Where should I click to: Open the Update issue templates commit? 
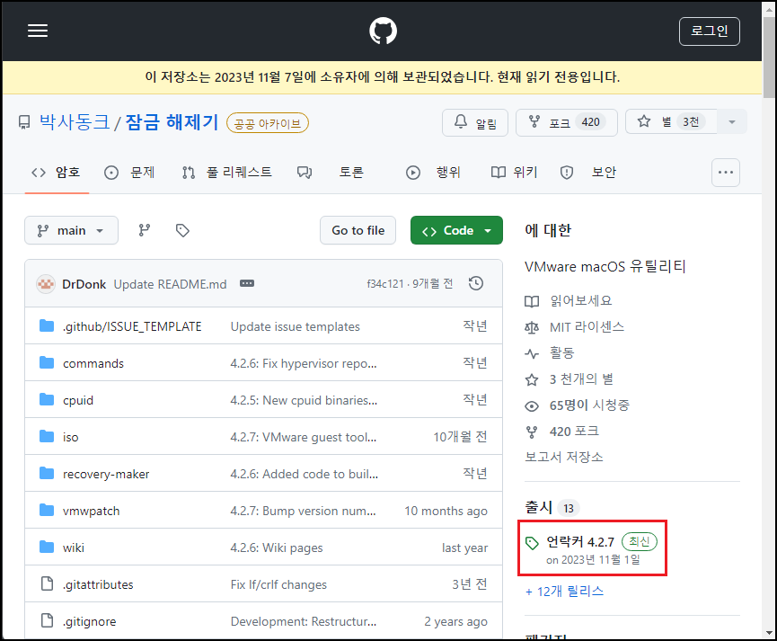click(x=295, y=326)
